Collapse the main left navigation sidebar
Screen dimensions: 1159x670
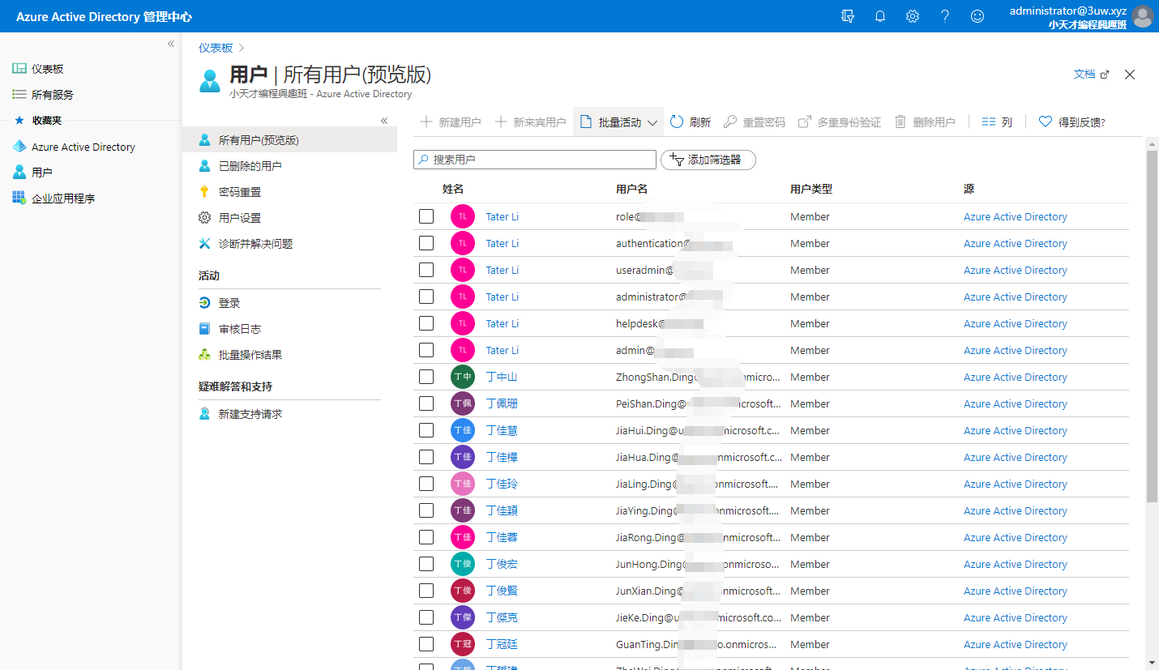click(x=171, y=44)
